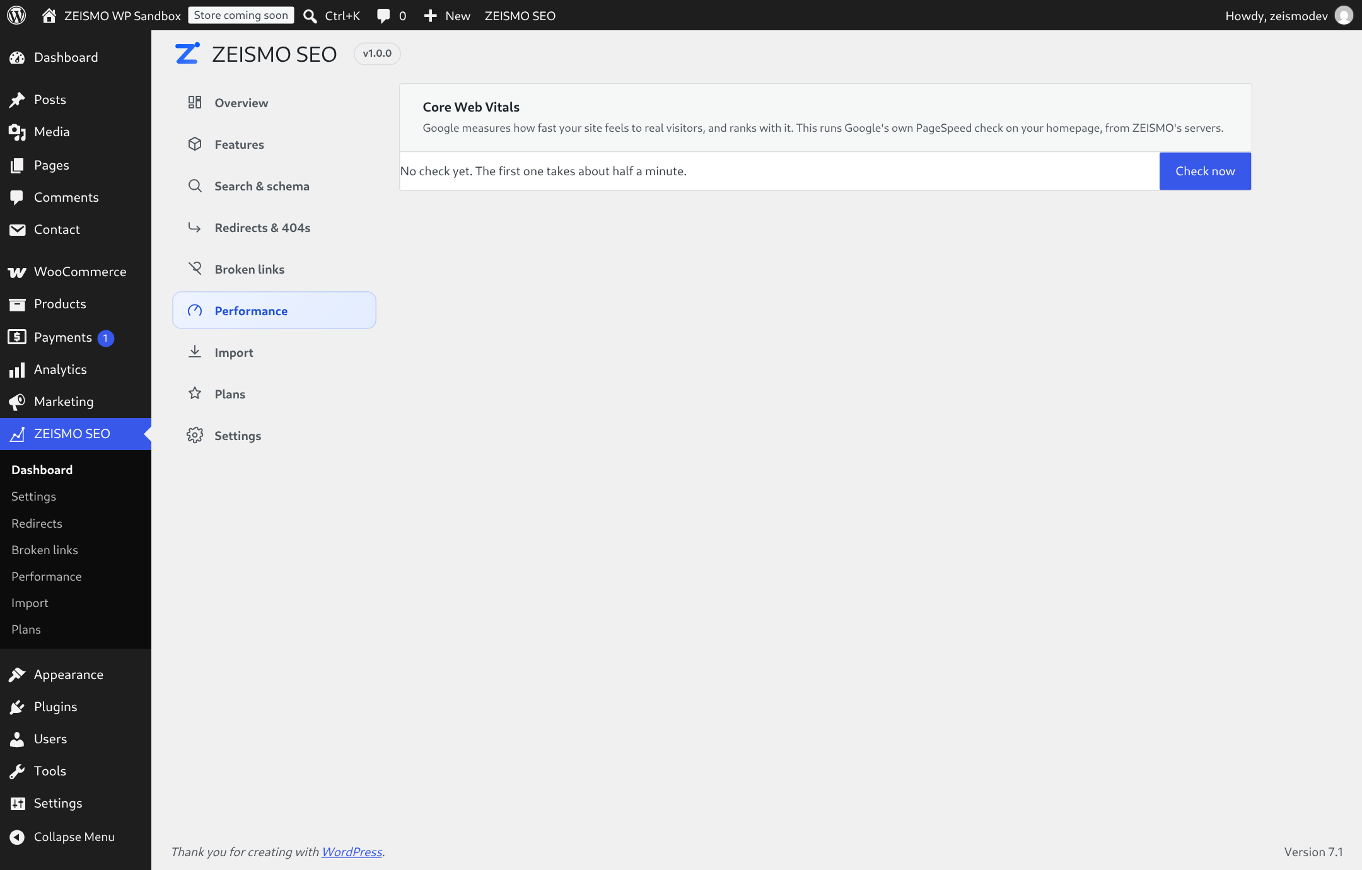Click the Posts pin icon
The image size is (1362, 870).
pos(17,100)
